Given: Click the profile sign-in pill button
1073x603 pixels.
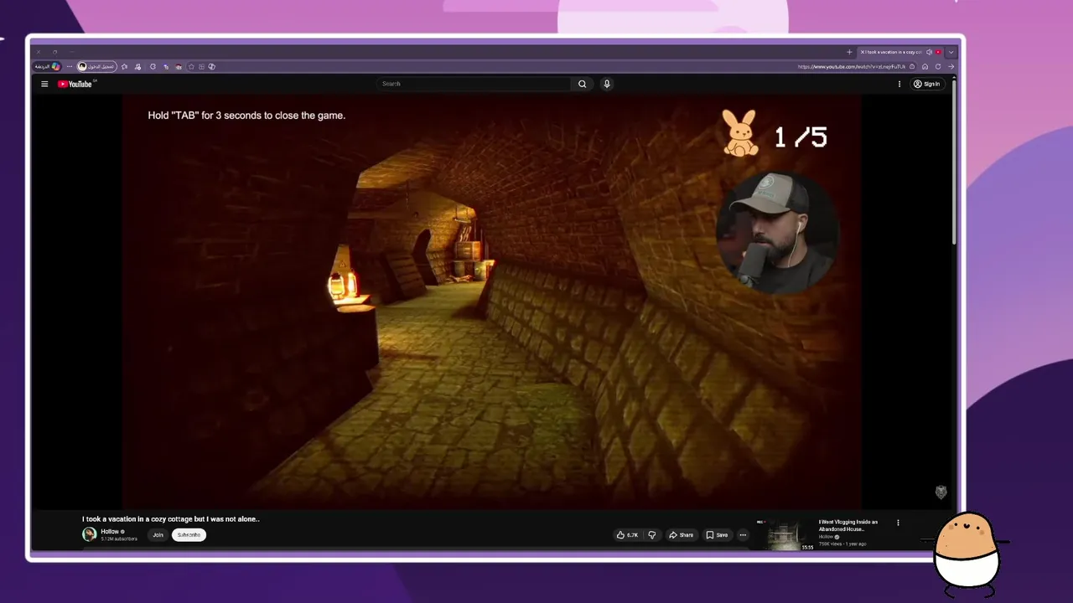Looking at the screenshot, I should tap(96, 66).
